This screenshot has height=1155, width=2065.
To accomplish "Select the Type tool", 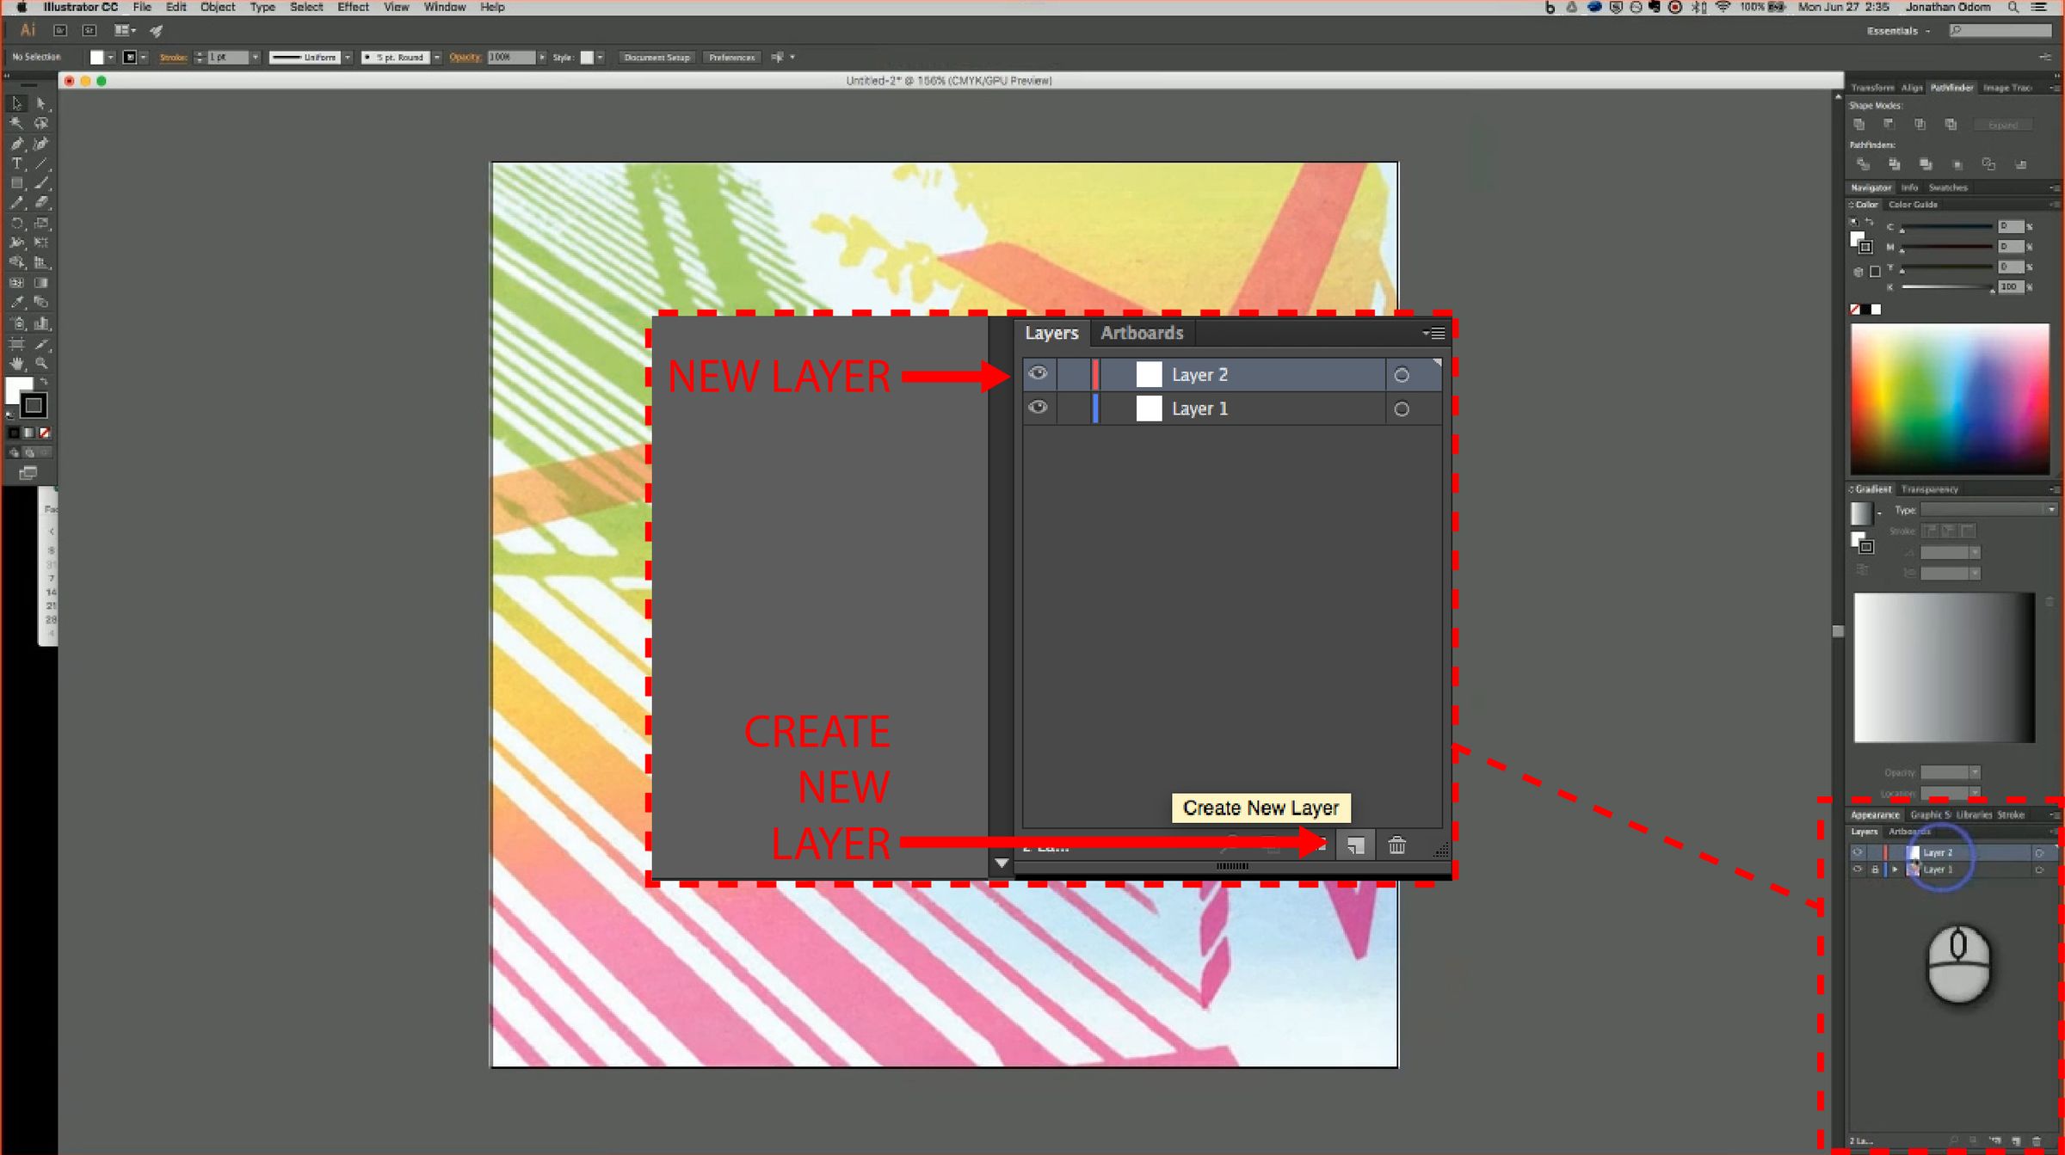I will [x=16, y=163].
